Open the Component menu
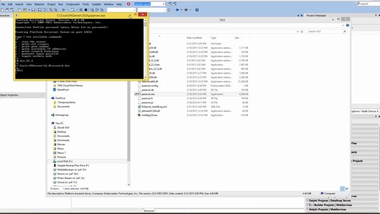The height and width of the screenshot is (214, 380). click(72, 4)
